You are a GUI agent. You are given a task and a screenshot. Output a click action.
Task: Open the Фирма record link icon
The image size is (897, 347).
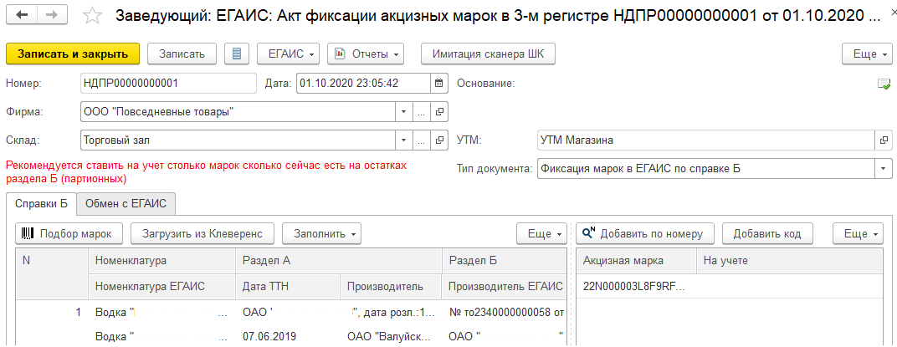(440, 112)
